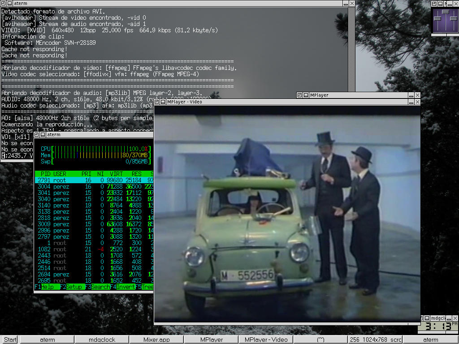Sort htop by USER column header

(x=60, y=174)
